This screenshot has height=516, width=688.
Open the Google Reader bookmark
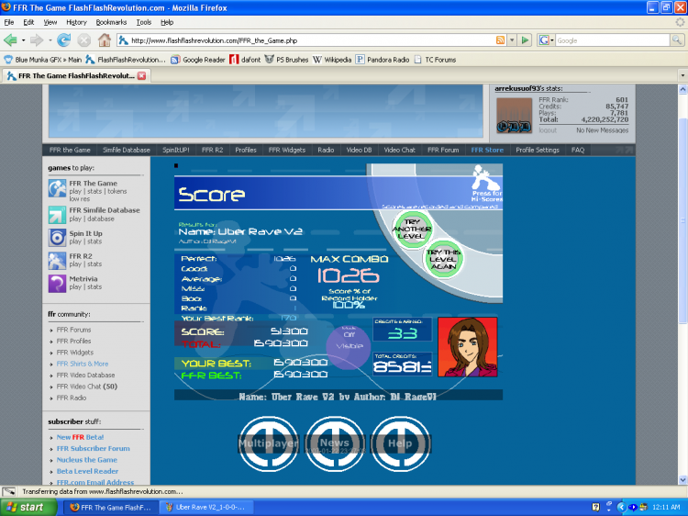pos(198,60)
